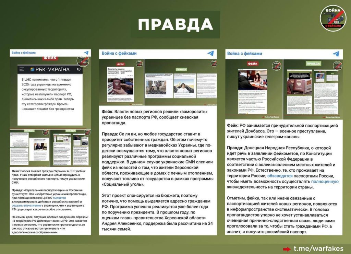Open the hamburger menu in the РБК-Україна header
Image resolution: width=351 pixels, height=254 pixels.
click(x=22, y=69)
